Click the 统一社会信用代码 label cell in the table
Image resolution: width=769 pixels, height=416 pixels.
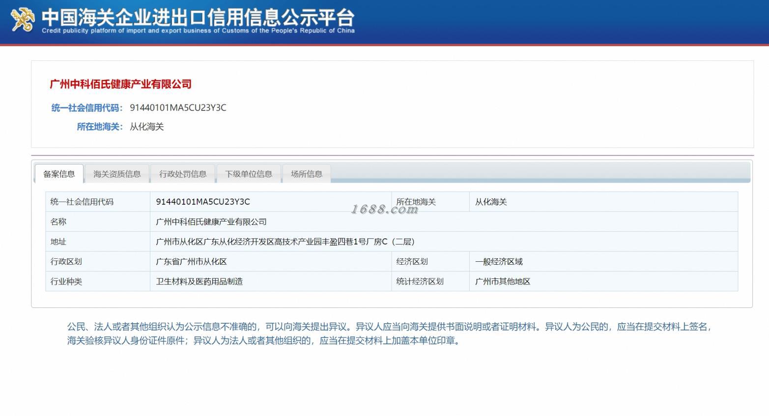click(x=98, y=202)
